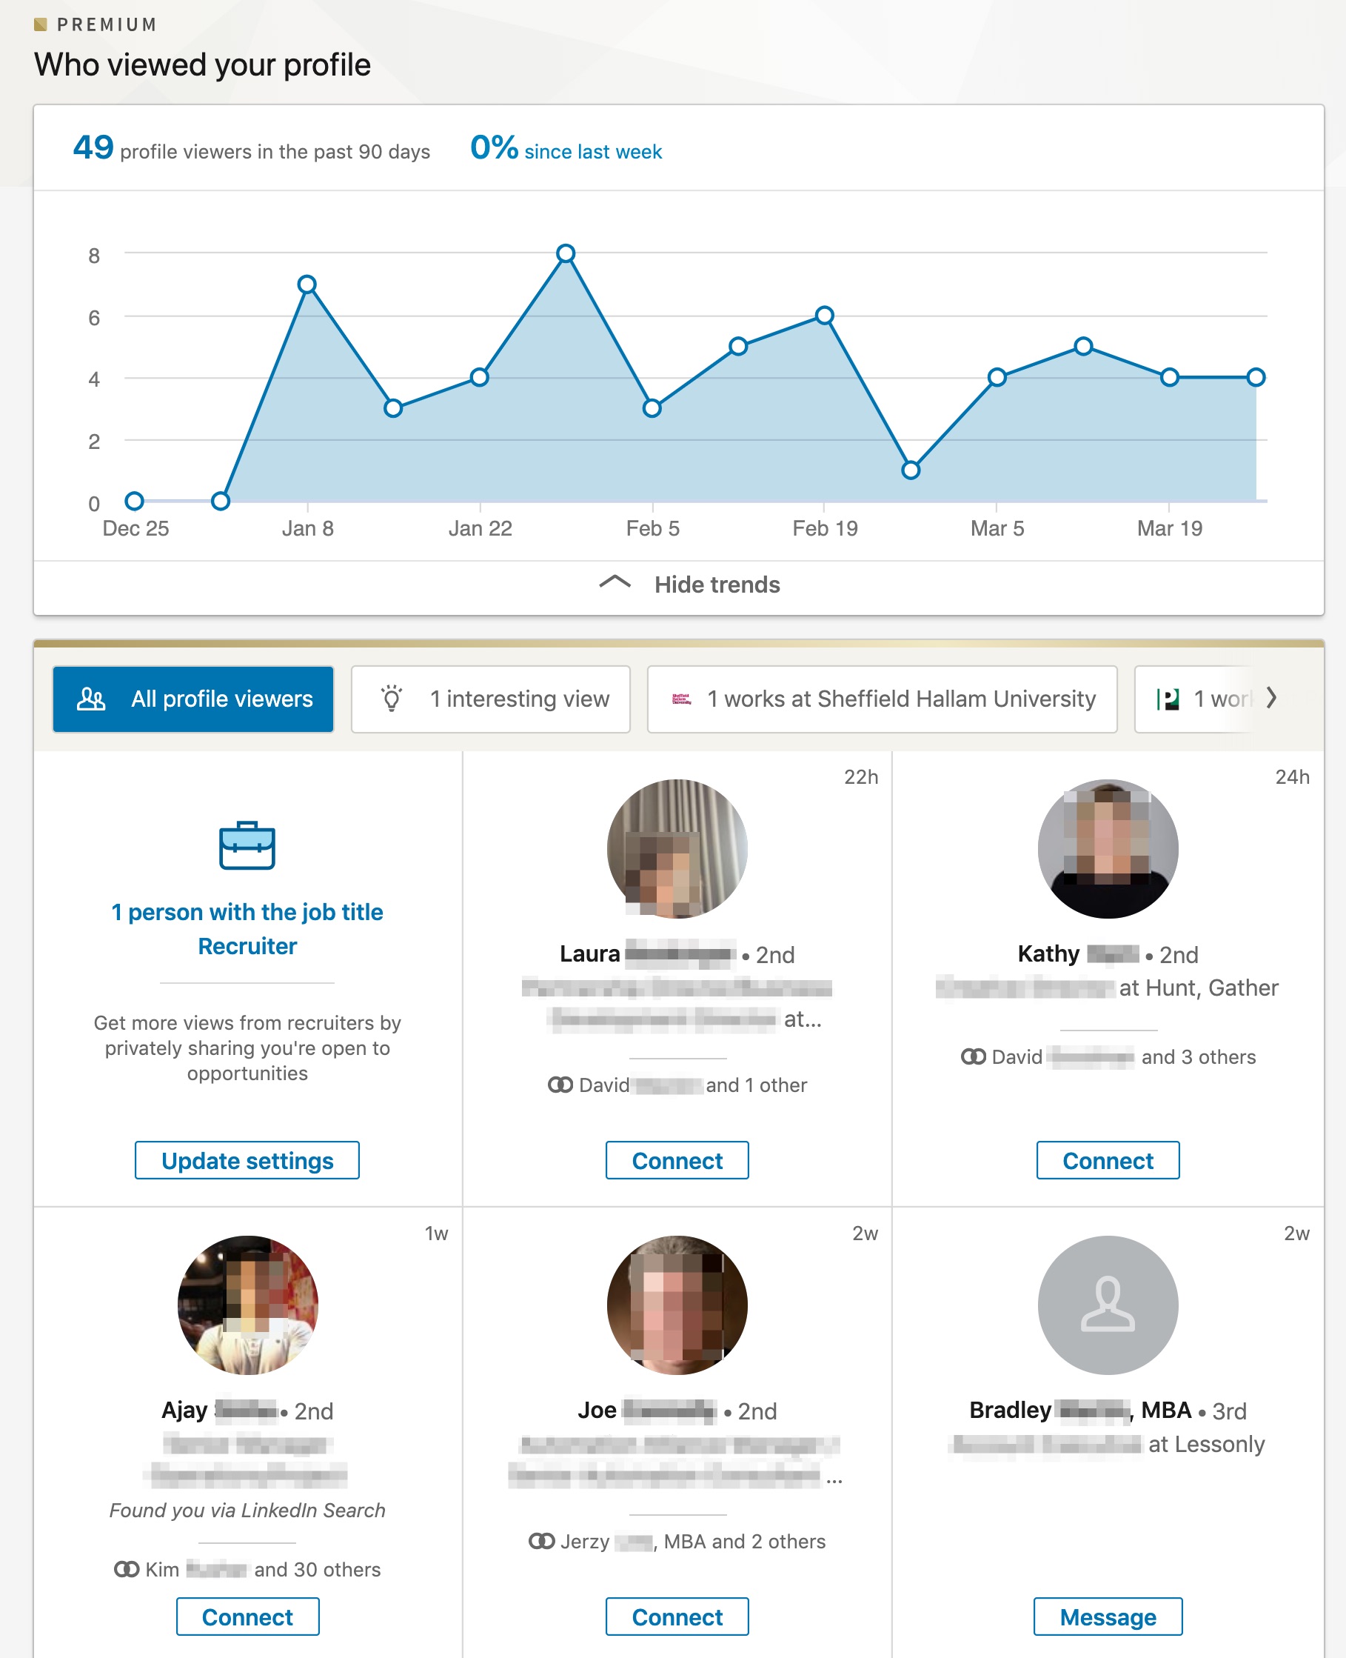Connect with Ajay

247,1616
